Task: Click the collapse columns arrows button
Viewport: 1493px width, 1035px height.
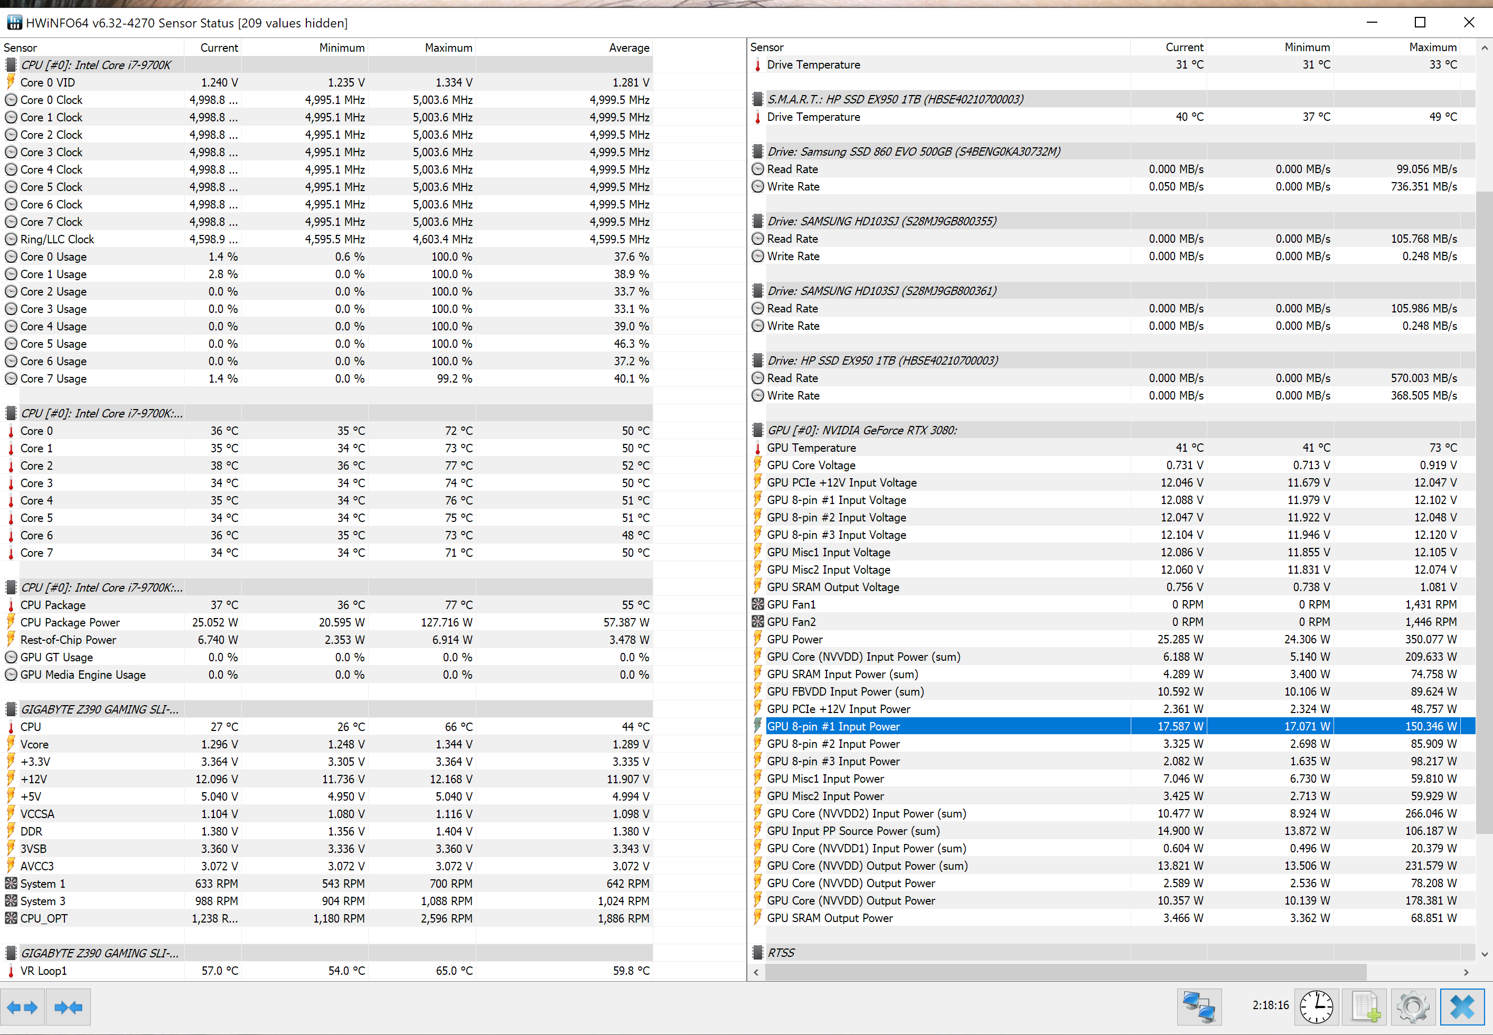Action: [x=68, y=1007]
